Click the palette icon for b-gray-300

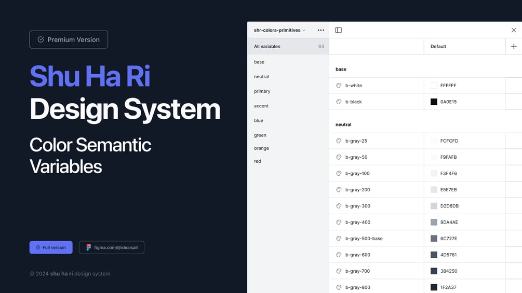tap(339, 206)
